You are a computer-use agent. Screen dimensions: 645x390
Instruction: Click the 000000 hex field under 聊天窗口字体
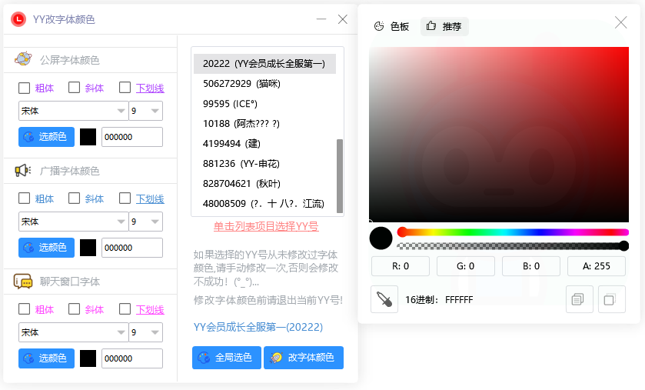(x=132, y=358)
